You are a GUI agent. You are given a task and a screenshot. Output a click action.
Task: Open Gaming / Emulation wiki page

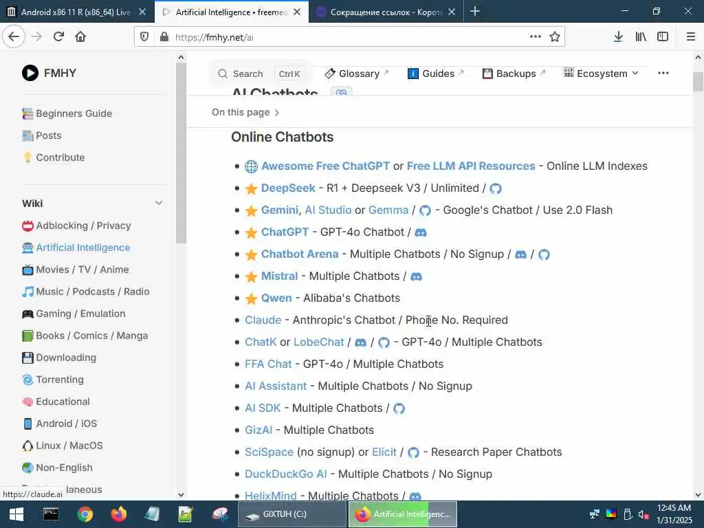(x=74, y=313)
